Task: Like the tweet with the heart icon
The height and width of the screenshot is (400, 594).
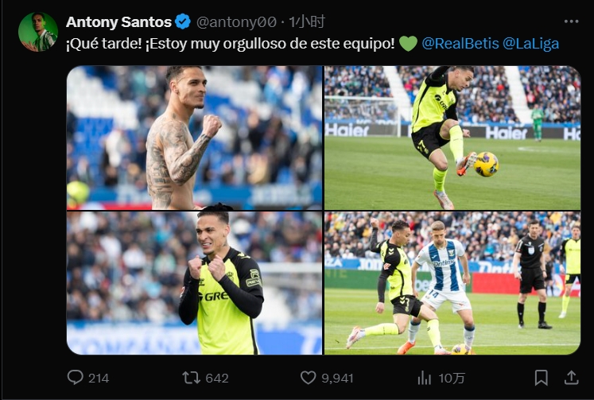Action: click(309, 378)
